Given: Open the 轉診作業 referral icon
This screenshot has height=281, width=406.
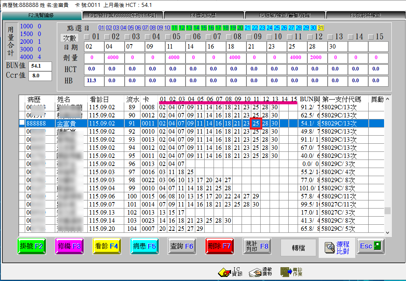Looking at the screenshot, I should coord(286,272).
